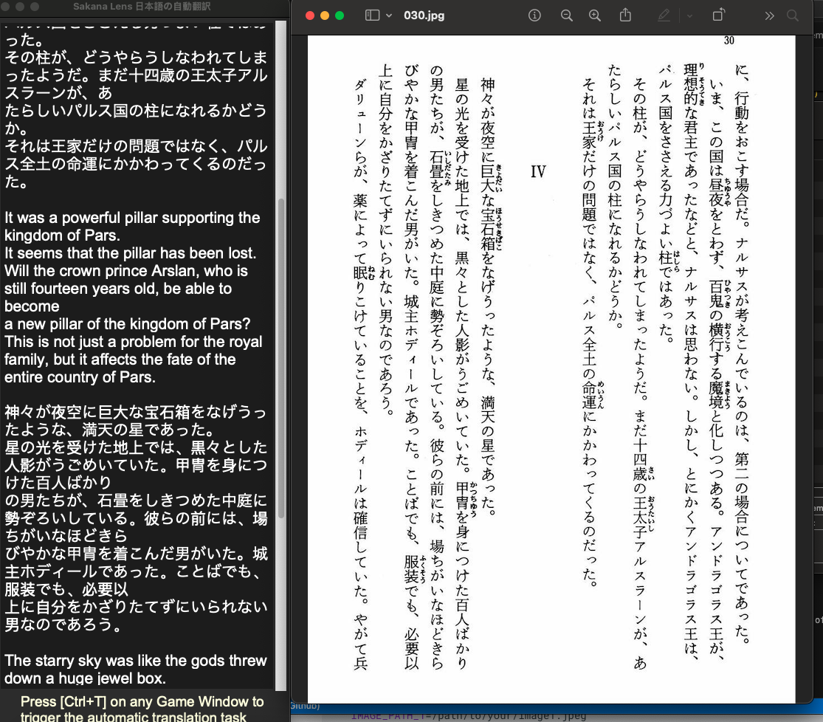Click "The starry sky was like the gods threw"

pyautogui.click(x=135, y=661)
